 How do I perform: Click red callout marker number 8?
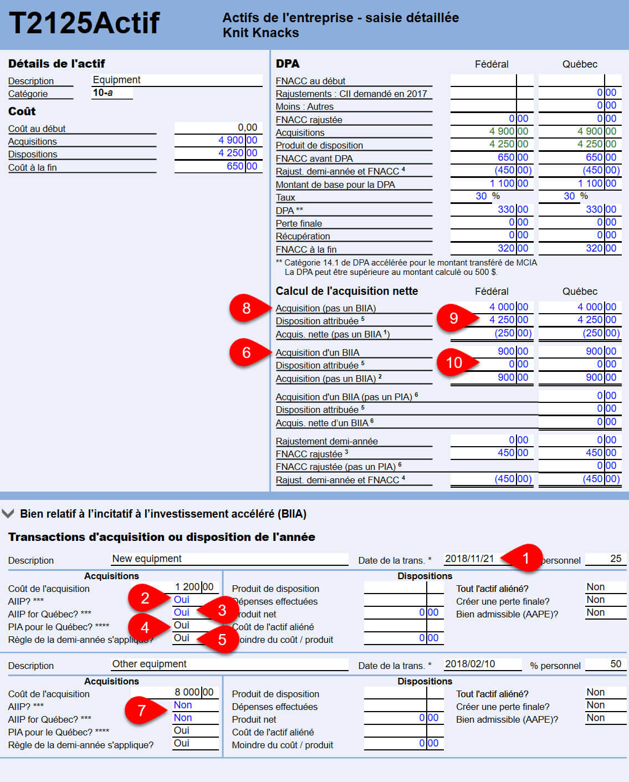click(x=245, y=308)
